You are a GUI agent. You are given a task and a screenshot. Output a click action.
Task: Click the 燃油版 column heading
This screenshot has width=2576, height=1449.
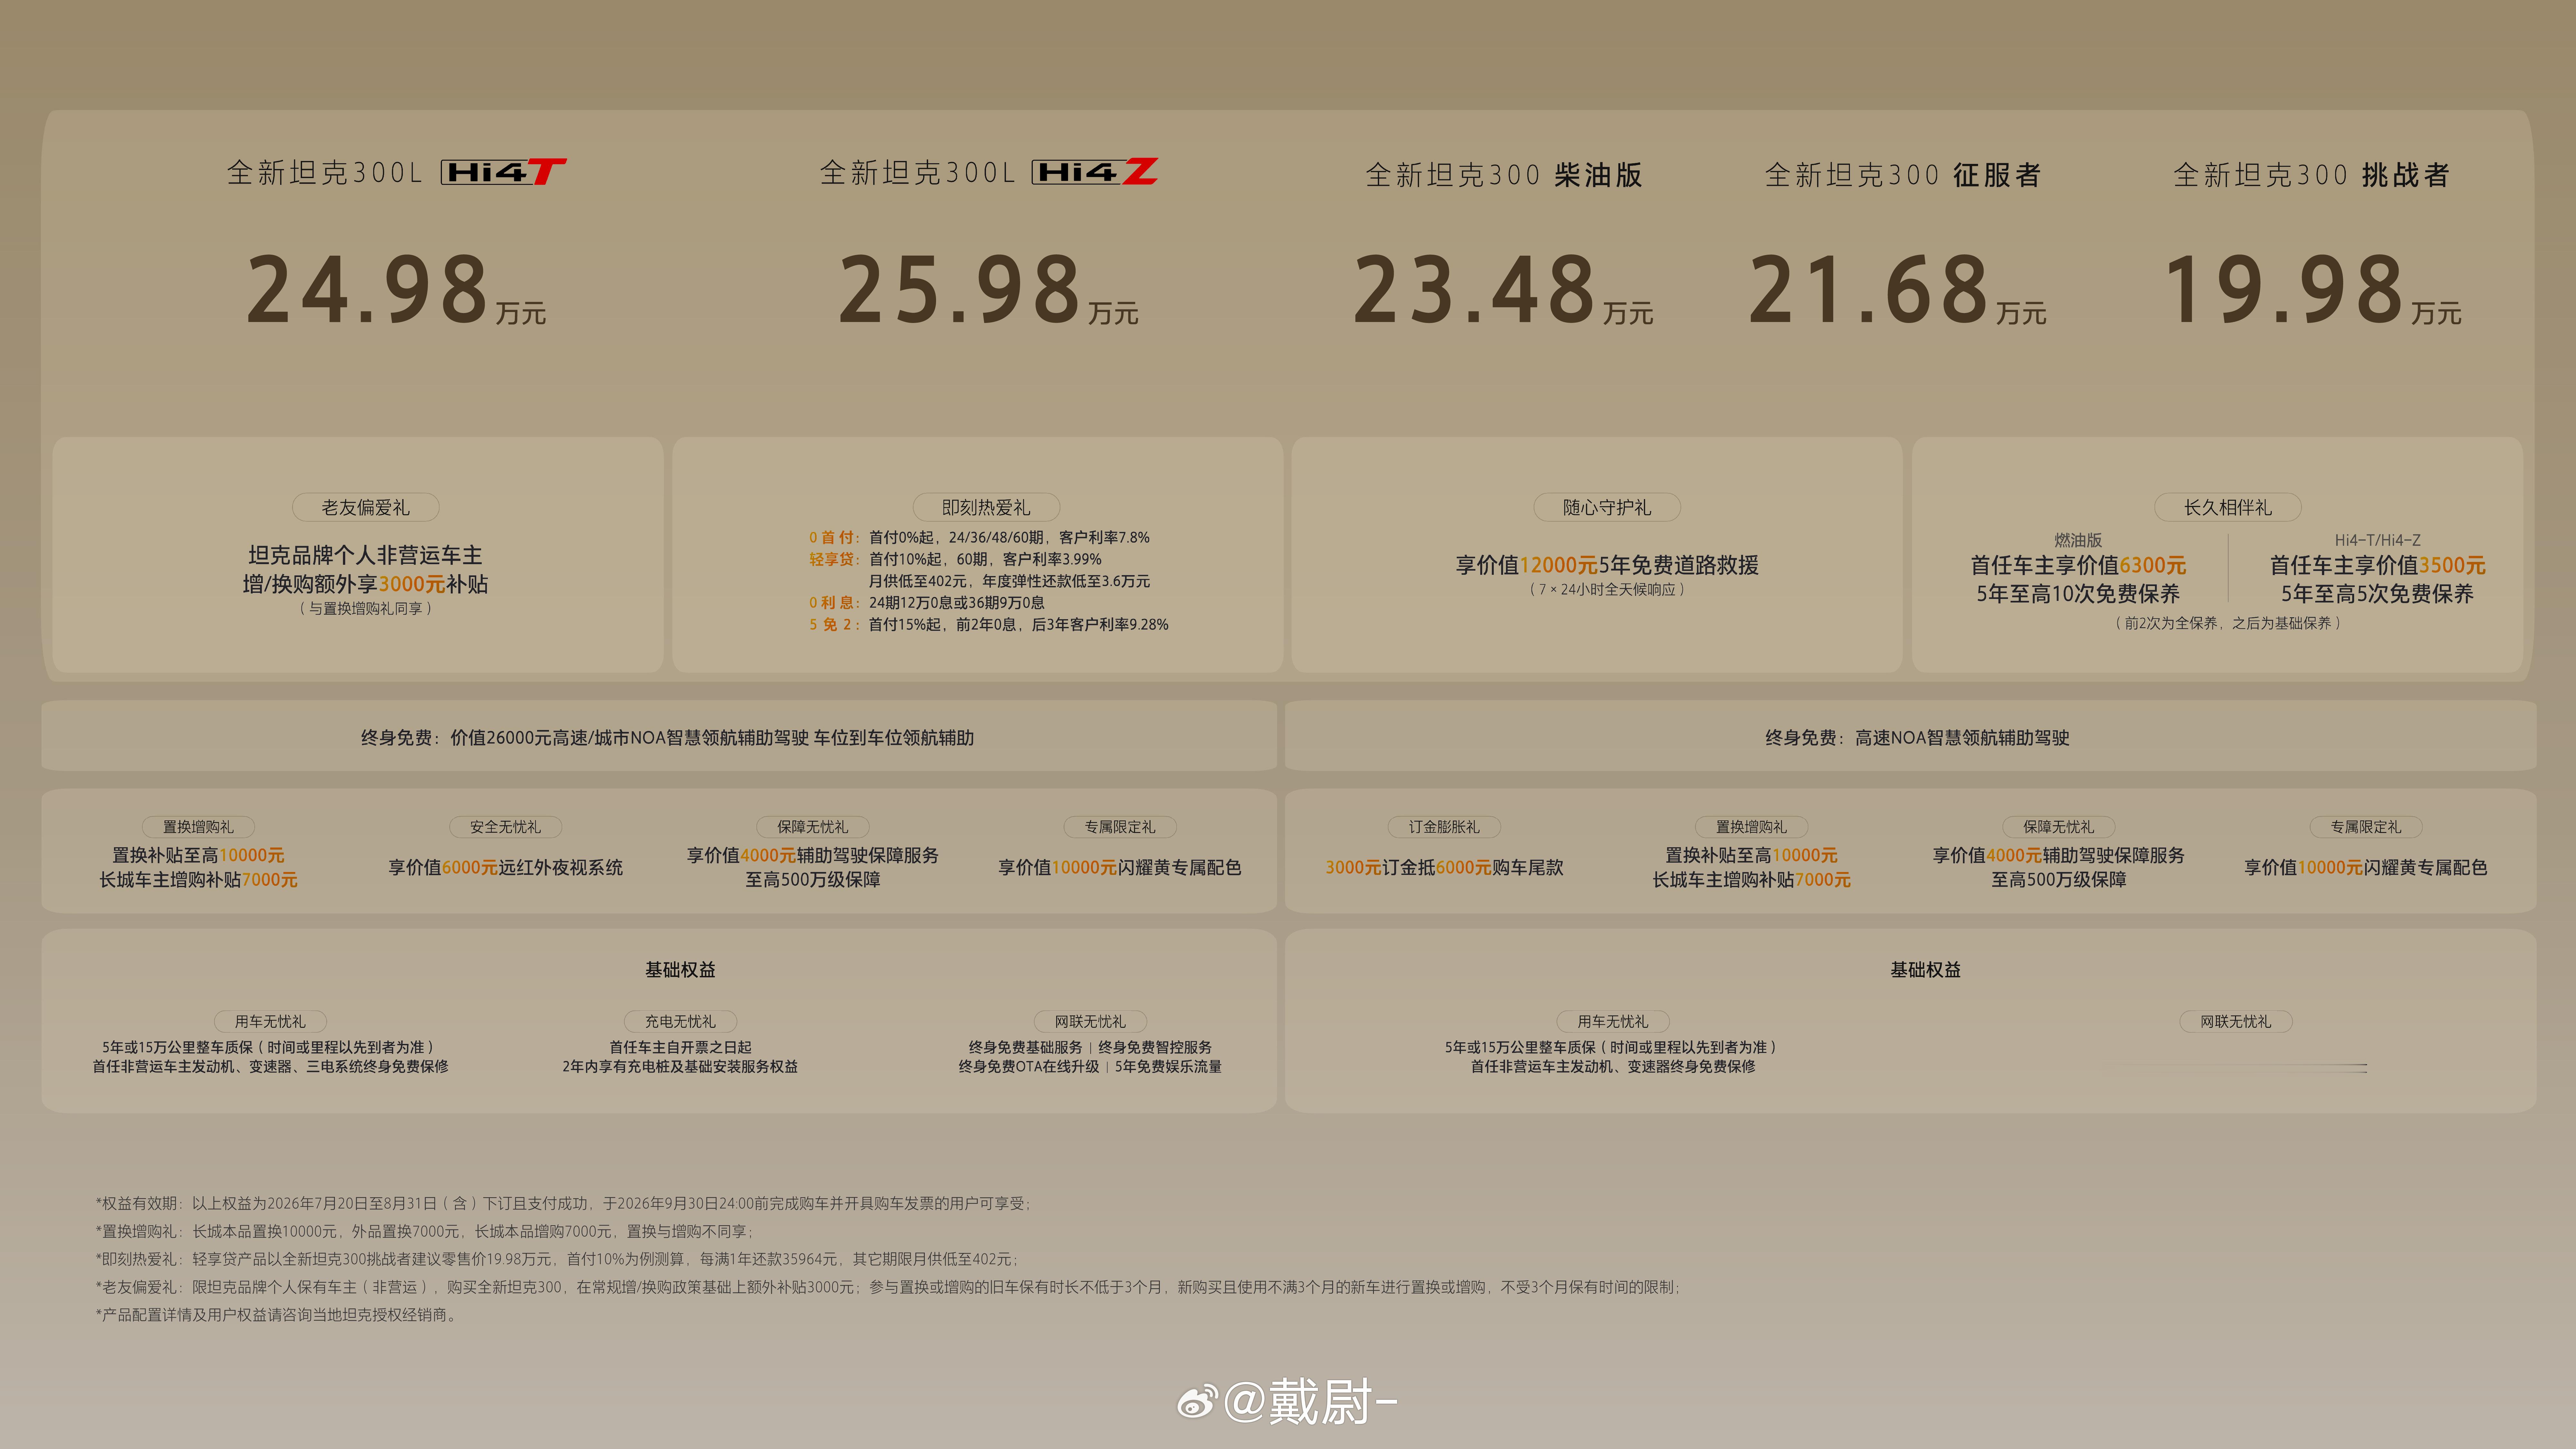(2078, 540)
